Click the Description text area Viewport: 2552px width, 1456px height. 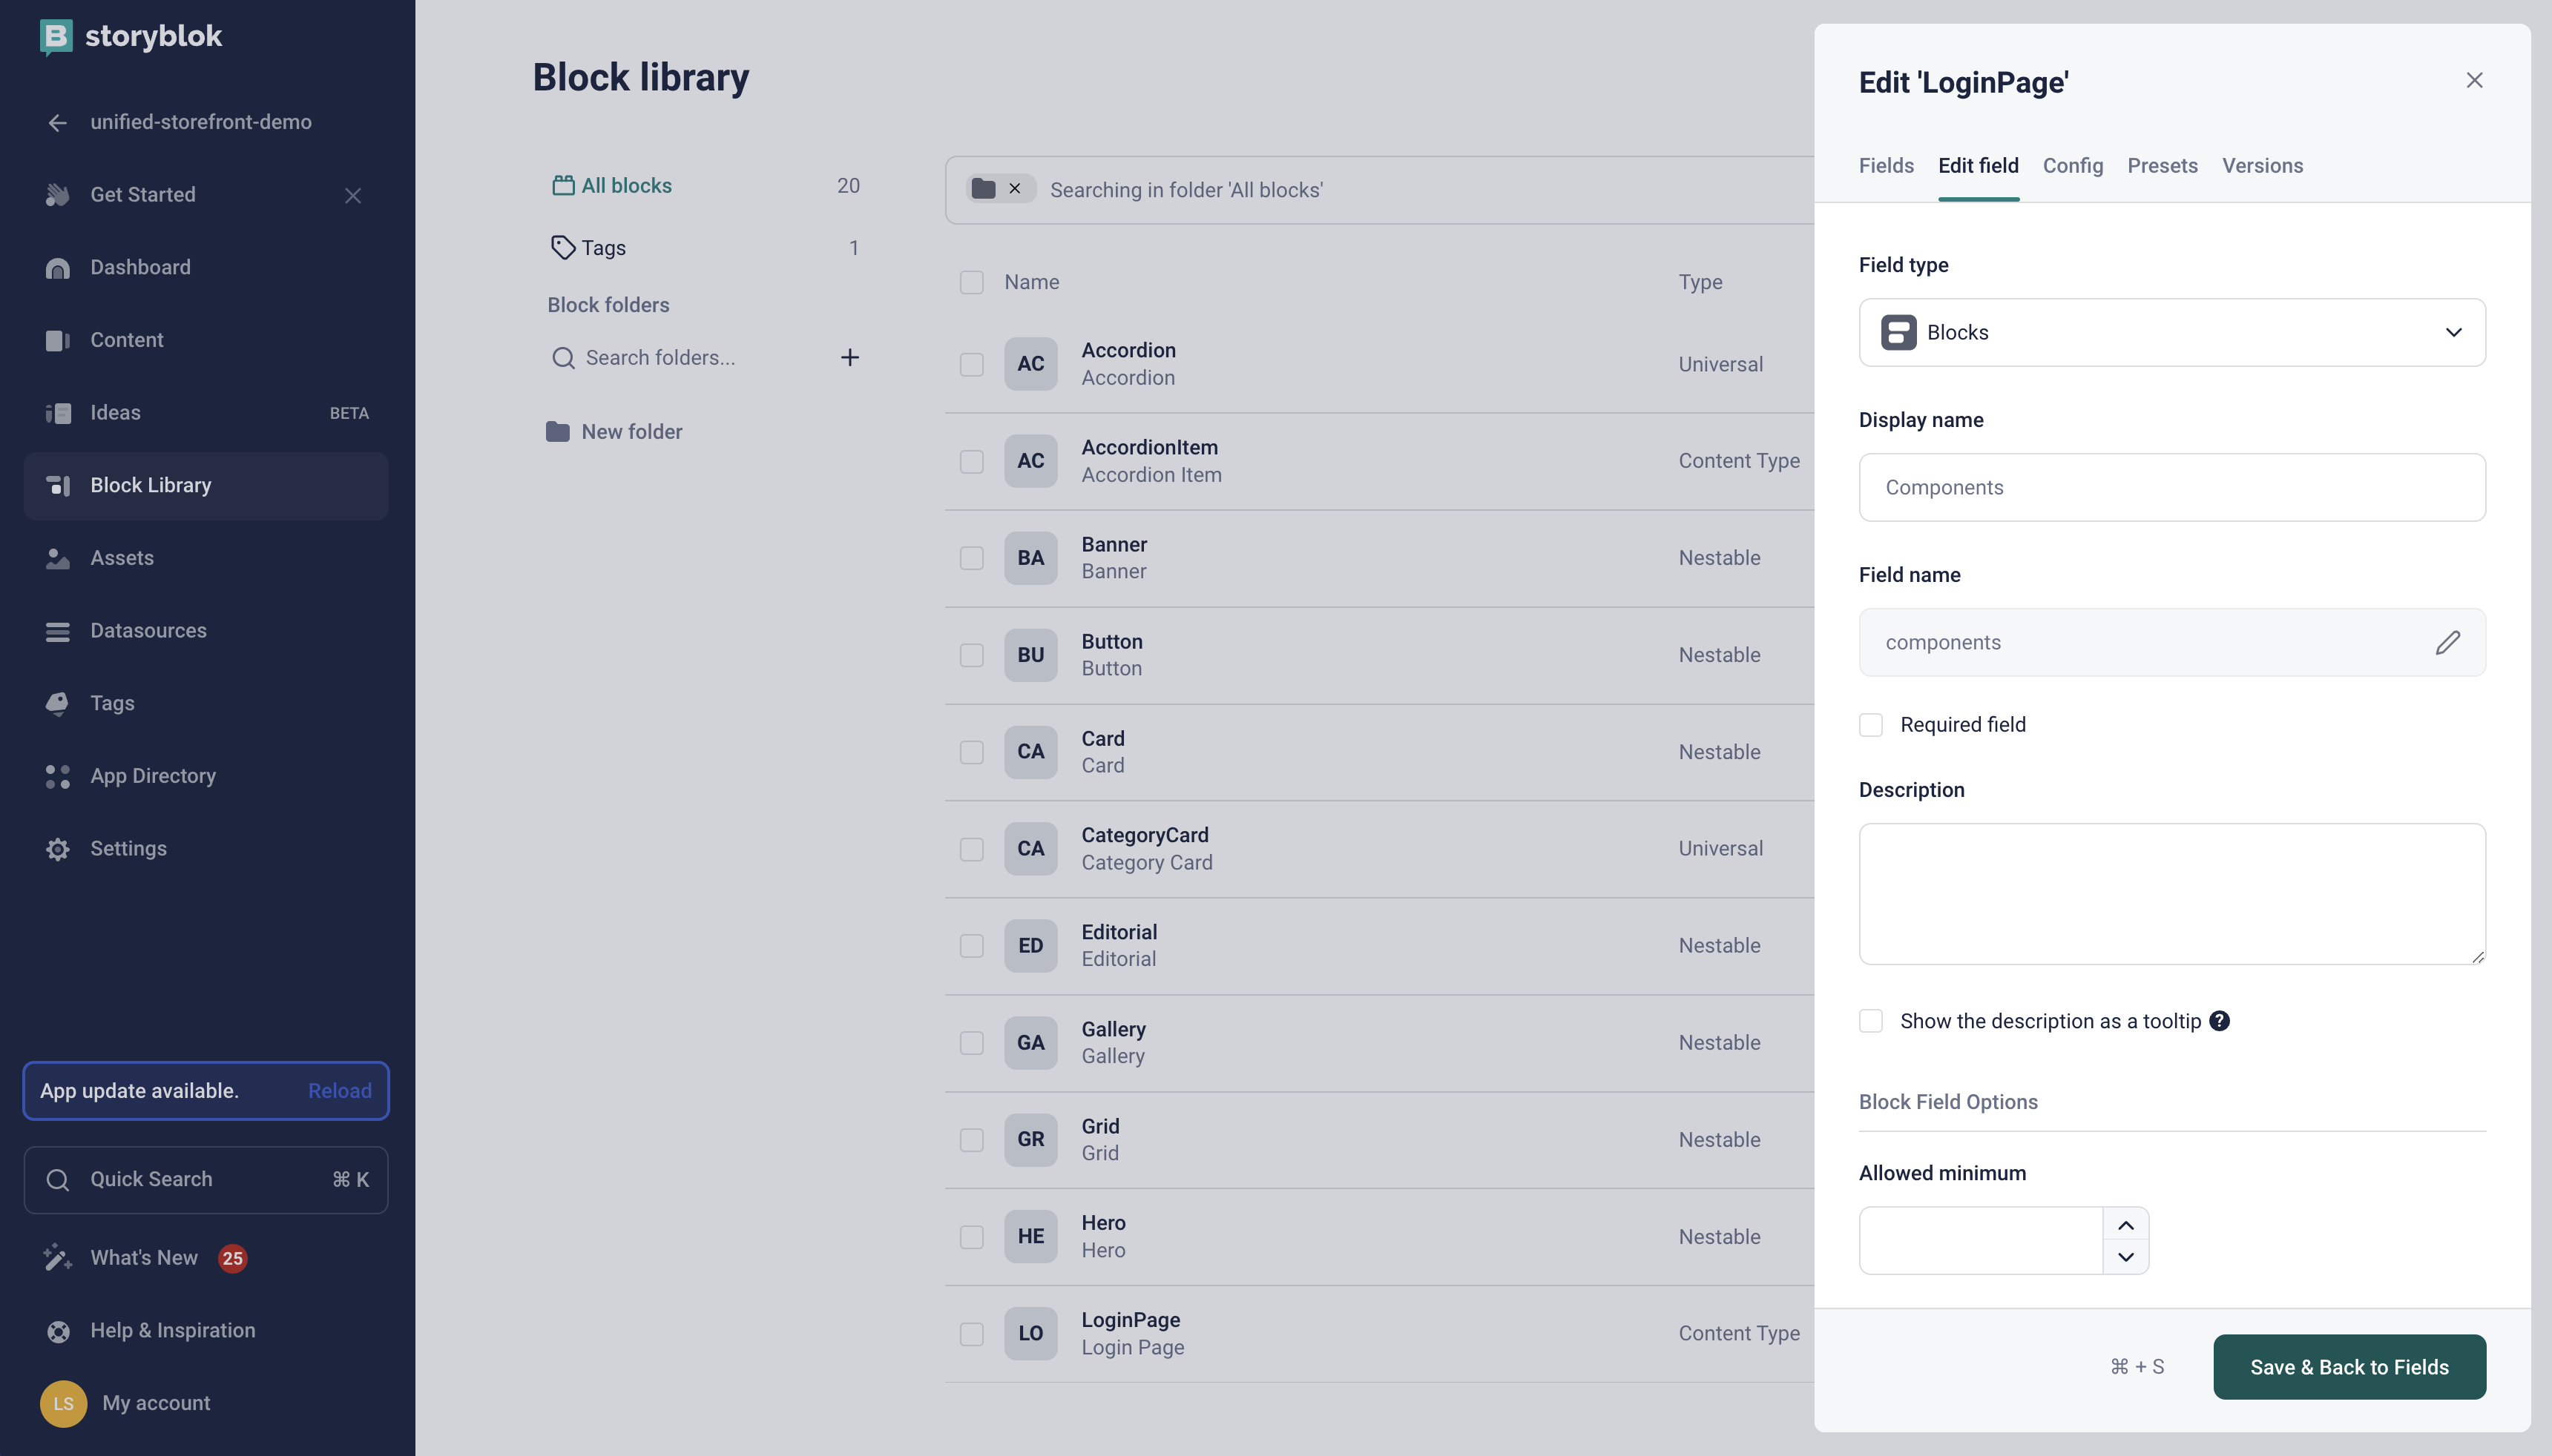(x=2172, y=894)
